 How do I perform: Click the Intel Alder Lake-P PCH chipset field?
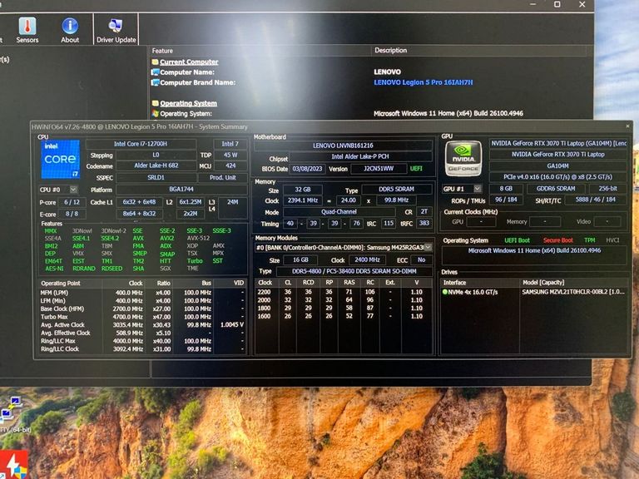(360, 156)
